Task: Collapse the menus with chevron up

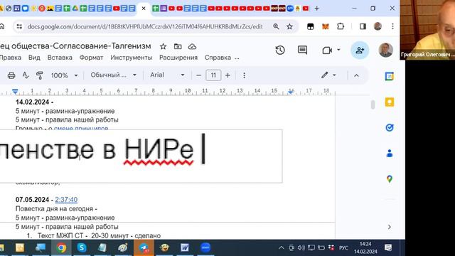Action: 356,75
